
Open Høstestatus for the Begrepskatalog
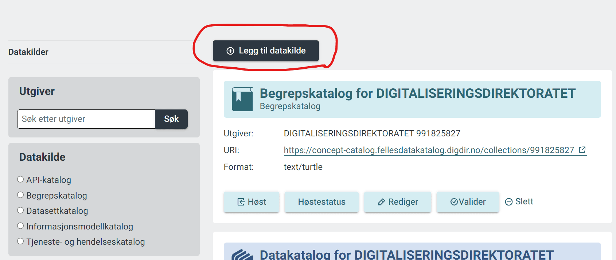321,202
